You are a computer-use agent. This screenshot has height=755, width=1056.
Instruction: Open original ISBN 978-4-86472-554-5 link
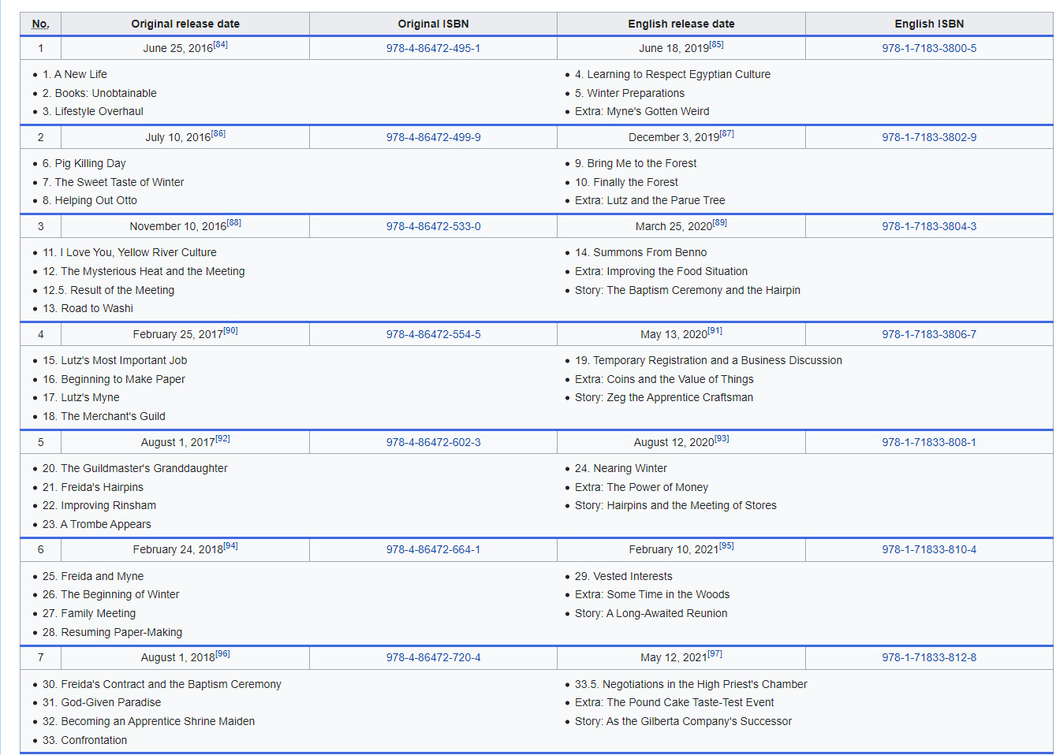click(x=433, y=334)
